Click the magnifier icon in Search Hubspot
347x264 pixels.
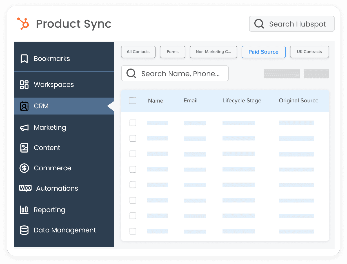pos(259,24)
